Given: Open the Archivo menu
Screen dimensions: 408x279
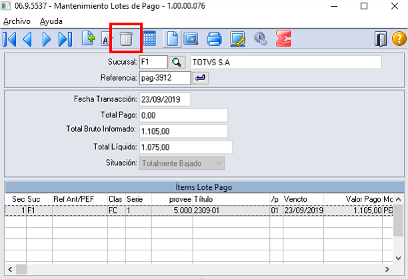Looking at the screenshot, I should [x=17, y=21].
